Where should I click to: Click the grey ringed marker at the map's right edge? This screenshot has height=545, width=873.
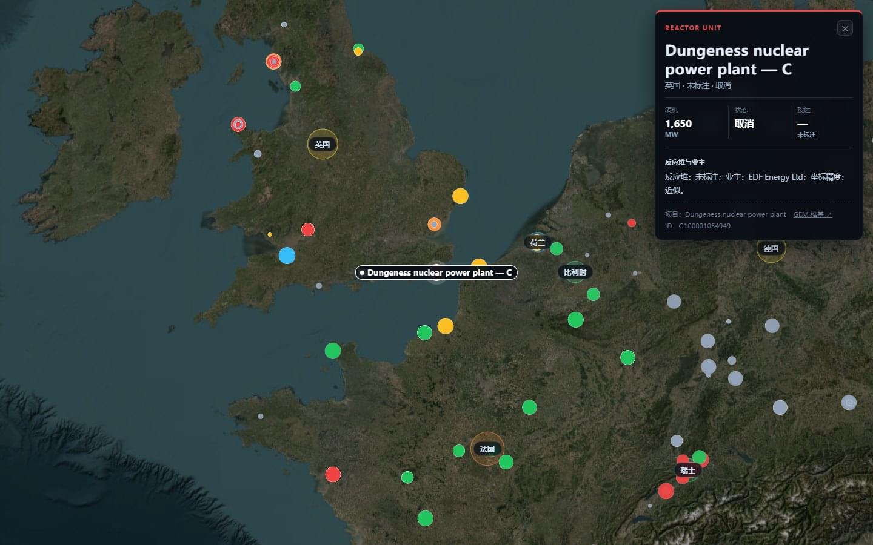tap(849, 402)
